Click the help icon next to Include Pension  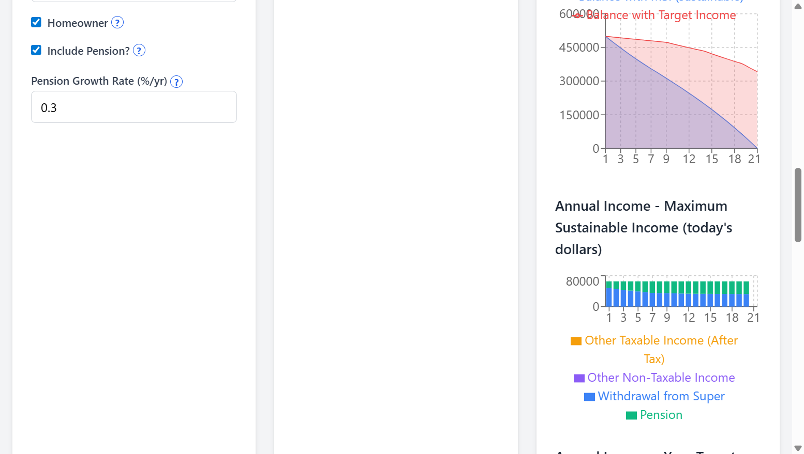click(139, 51)
